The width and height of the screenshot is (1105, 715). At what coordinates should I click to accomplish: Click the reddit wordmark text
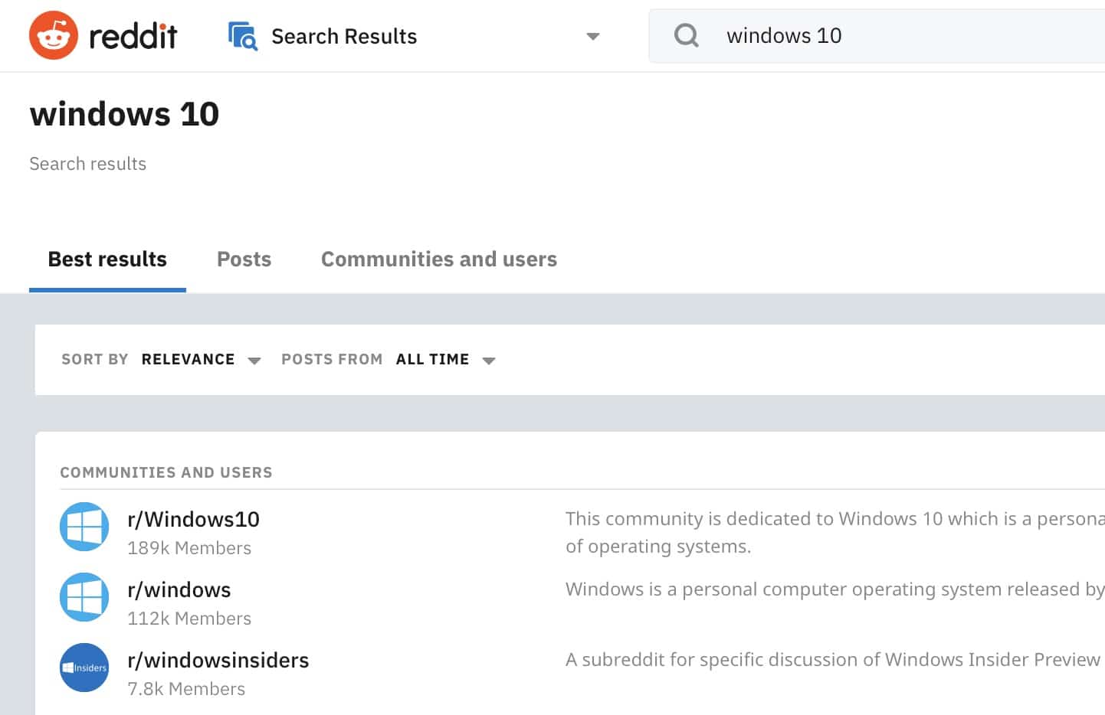click(x=133, y=35)
